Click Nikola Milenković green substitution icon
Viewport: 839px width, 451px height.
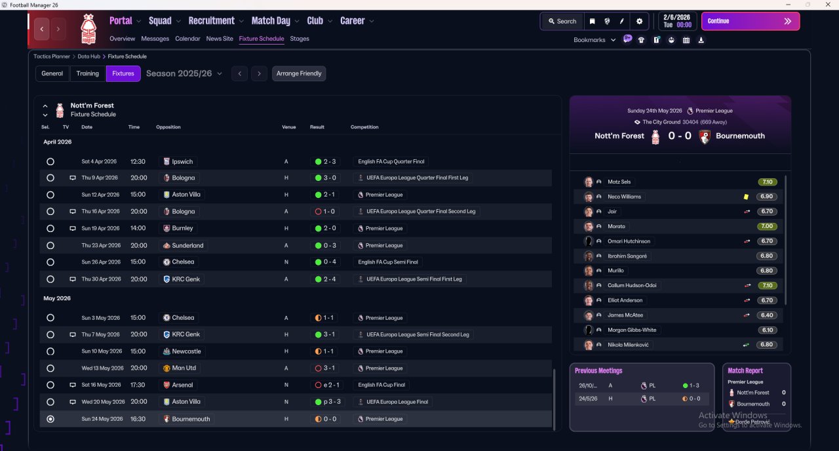pyautogui.click(x=746, y=345)
